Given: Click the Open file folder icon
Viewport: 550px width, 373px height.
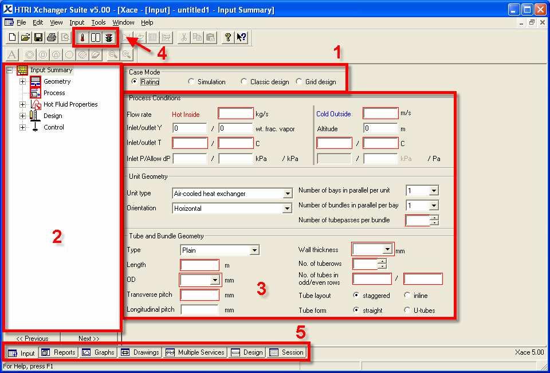Looking at the screenshot, I should pos(25,37).
